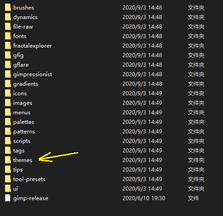Click the images folder name

[x=23, y=103]
